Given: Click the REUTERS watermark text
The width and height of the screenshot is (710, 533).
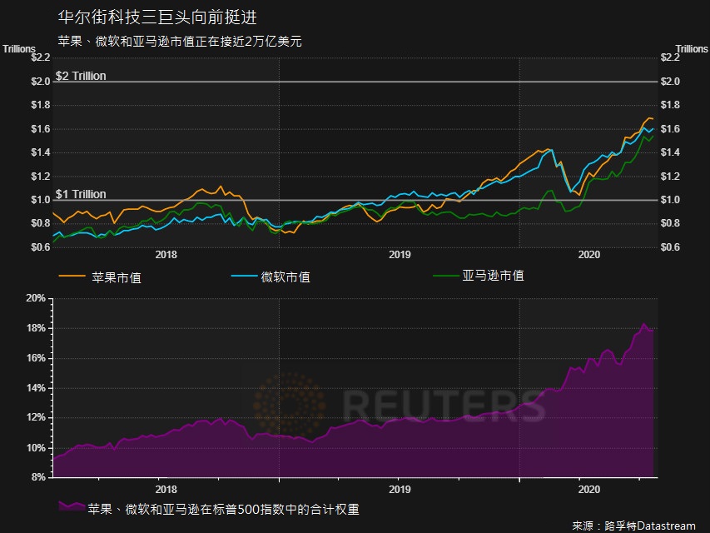Looking at the screenshot, I should point(444,406).
